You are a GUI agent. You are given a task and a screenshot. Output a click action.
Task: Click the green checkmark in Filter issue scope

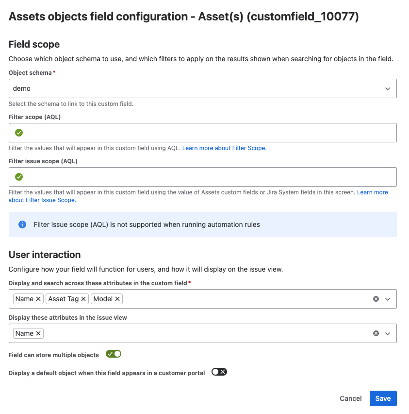pos(19,177)
